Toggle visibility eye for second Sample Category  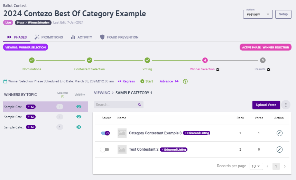click(79, 117)
